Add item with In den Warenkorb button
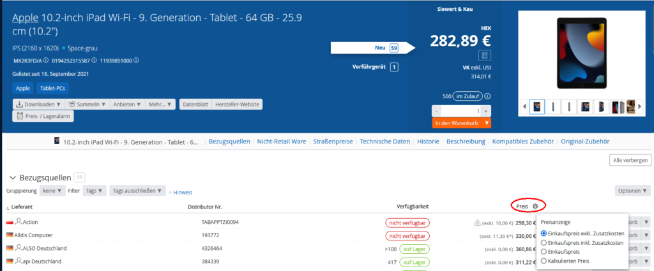Screen dimensions: 654x271 coord(457,123)
